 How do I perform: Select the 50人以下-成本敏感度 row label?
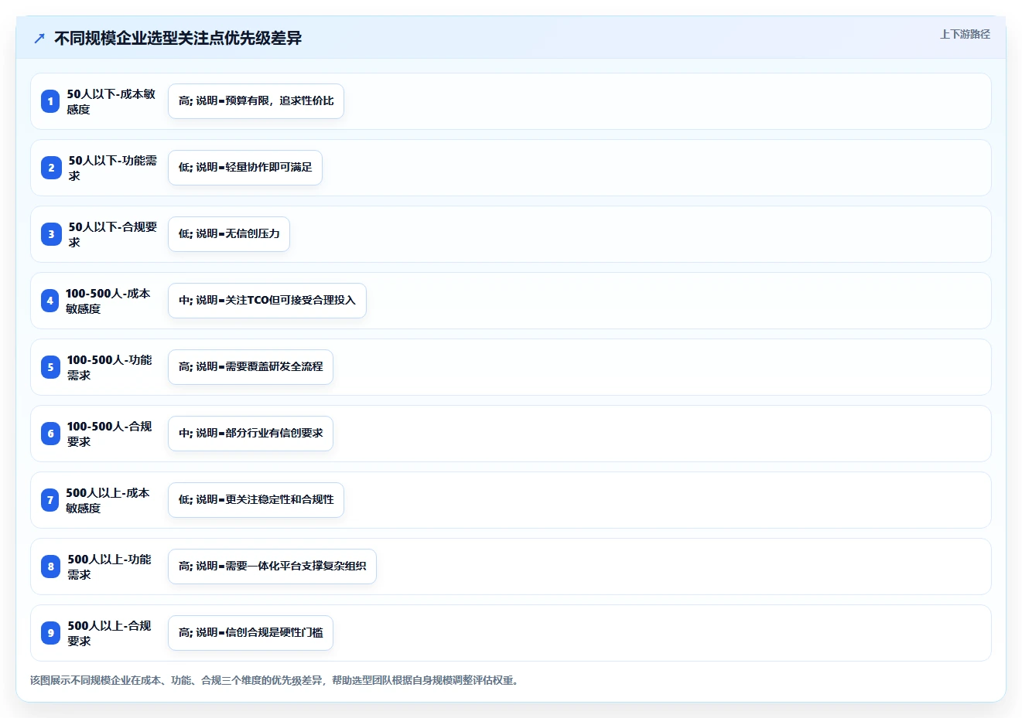pyautogui.click(x=111, y=101)
